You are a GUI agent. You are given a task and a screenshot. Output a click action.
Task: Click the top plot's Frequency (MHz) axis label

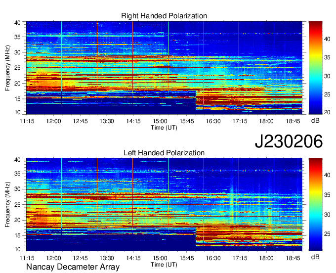tap(7, 68)
